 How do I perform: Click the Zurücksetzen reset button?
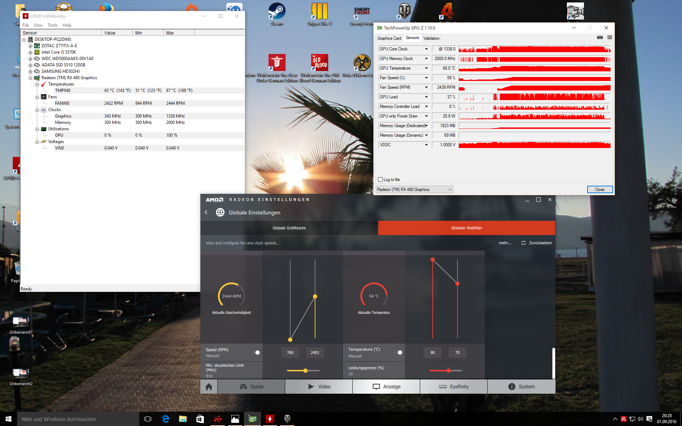[537, 243]
